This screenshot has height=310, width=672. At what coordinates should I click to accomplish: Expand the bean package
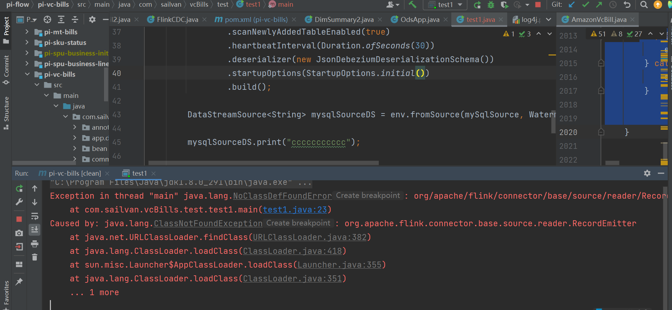(75, 148)
